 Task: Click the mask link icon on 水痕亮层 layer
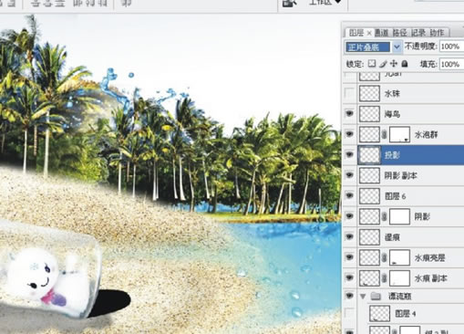click(385, 257)
